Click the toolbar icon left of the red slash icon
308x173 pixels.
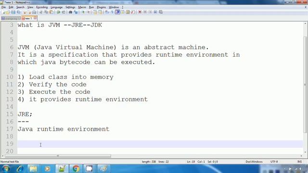tap(128, 12)
